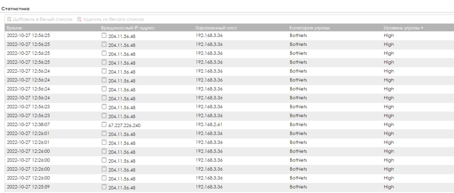Sort by Вредоносный IP-адрес column header
454x193 pixels.
click(128, 28)
